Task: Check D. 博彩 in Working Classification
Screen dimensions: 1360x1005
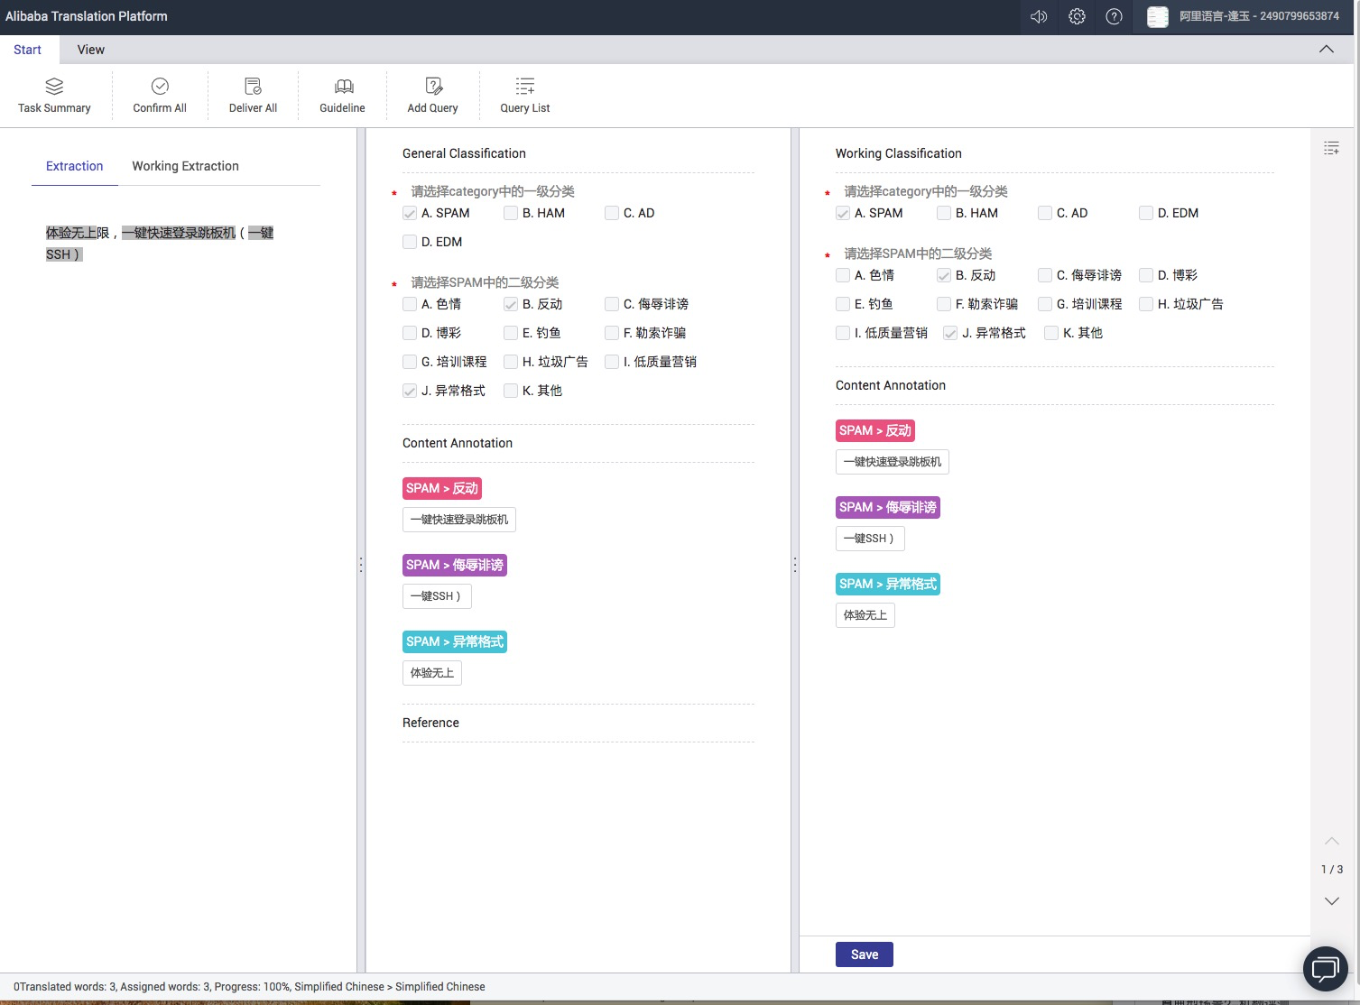Action: pos(1146,275)
